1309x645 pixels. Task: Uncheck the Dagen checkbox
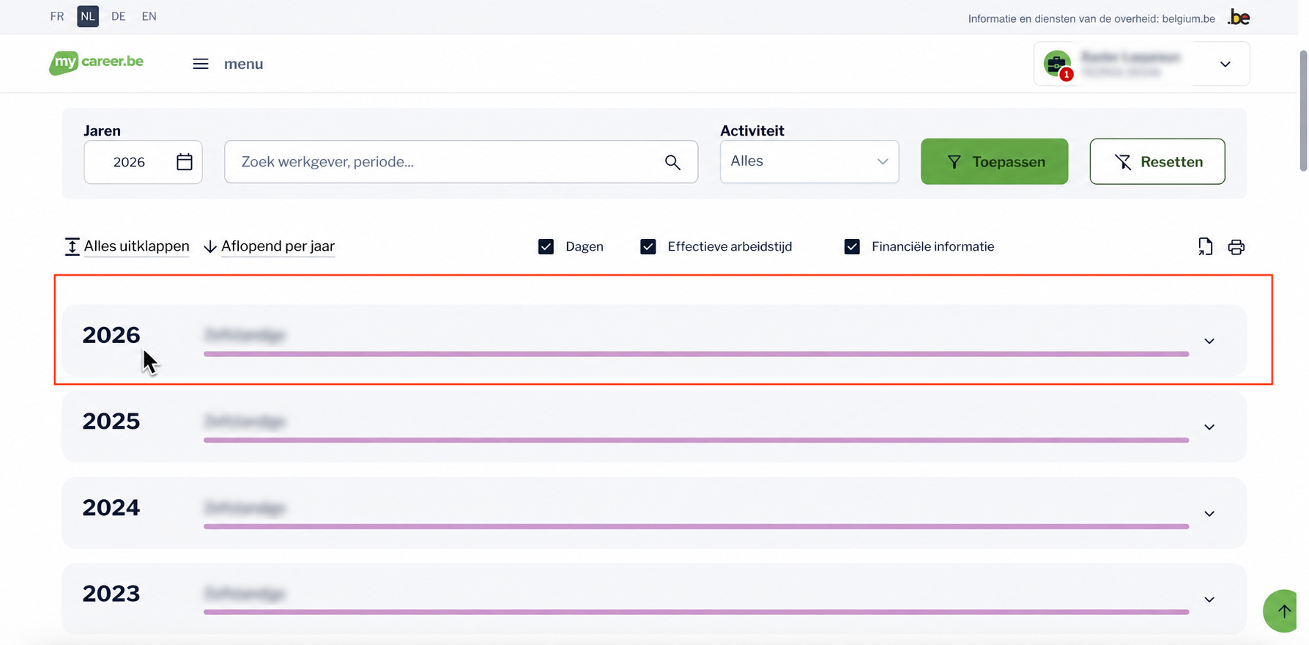tap(546, 247)
